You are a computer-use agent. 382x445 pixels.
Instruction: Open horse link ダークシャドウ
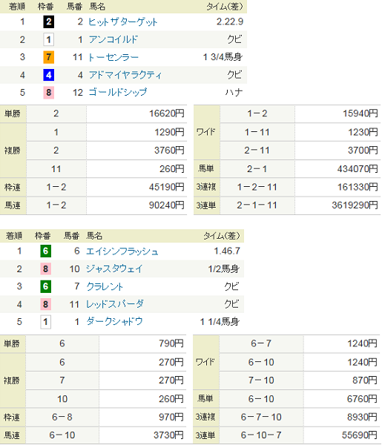coord(114,322)
